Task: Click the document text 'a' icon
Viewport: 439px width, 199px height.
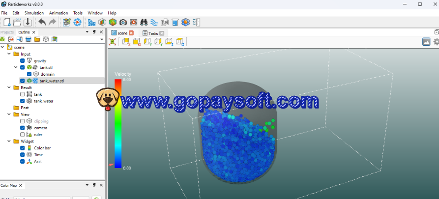Action: point(165,22)
